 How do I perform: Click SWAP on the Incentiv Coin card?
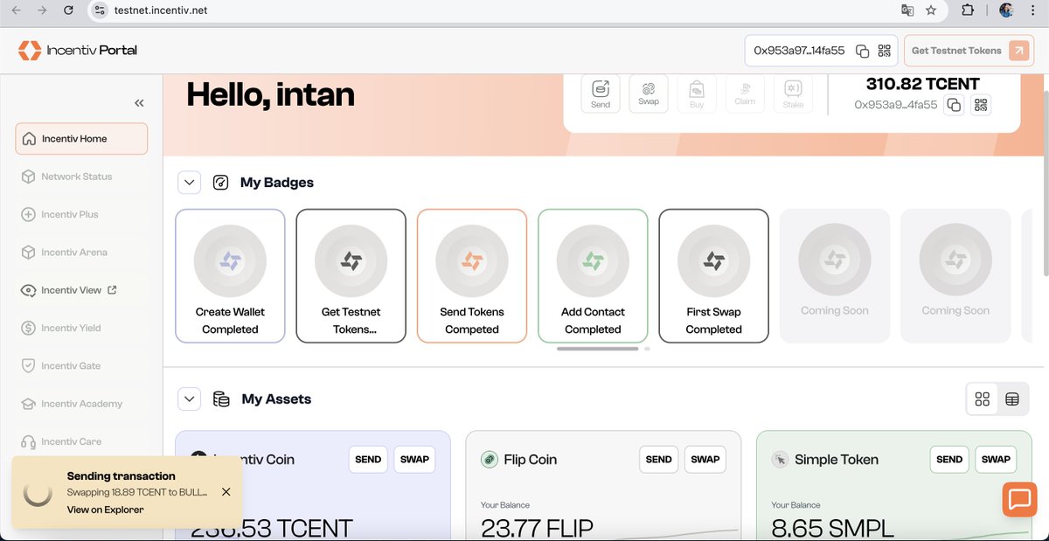pyautogui.click(x=414, y=460)
